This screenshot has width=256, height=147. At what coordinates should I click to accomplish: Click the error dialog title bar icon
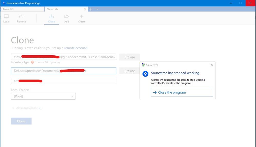(143, 65)
